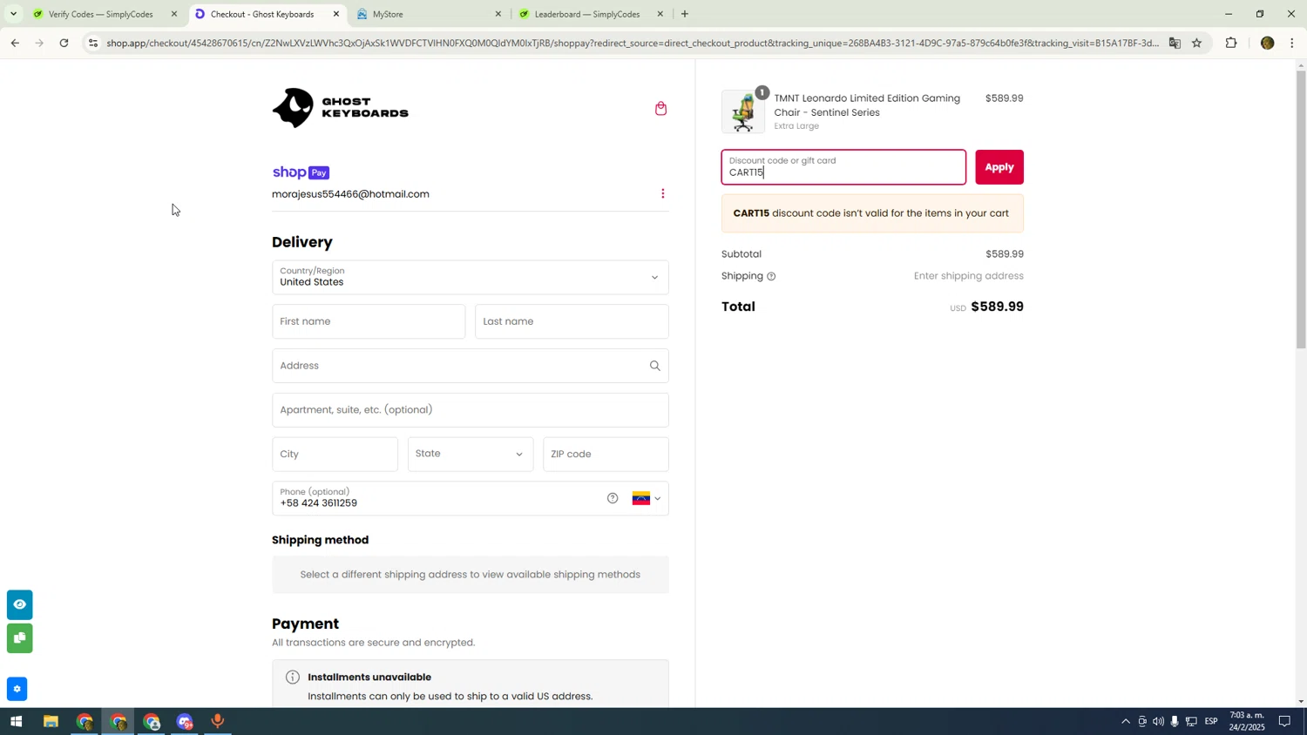Viewport: 1307px width, 735px height.
Task: Show shipping info tooltip icon
Action: pyautogui.click(x=771, y=277)
